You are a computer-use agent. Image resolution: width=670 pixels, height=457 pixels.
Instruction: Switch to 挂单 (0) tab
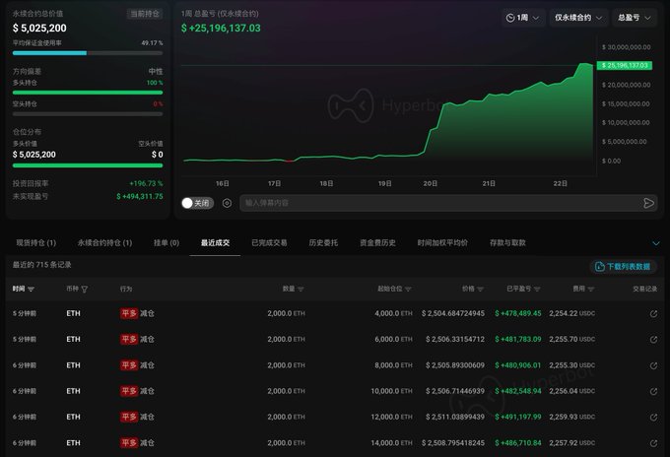tap(167, 243)
